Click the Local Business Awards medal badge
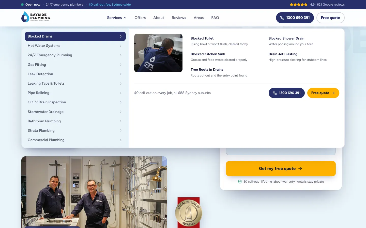This screenshot has height=228, width=366. 188,213
